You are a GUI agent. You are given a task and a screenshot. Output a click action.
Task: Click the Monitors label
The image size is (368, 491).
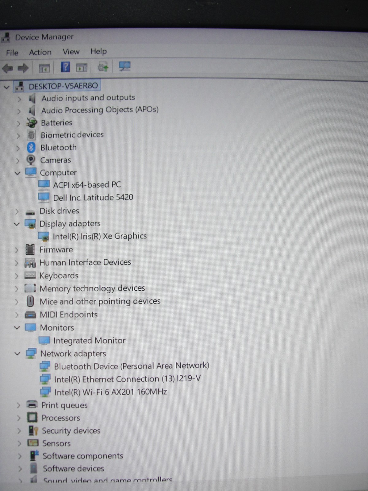[57, 327]
